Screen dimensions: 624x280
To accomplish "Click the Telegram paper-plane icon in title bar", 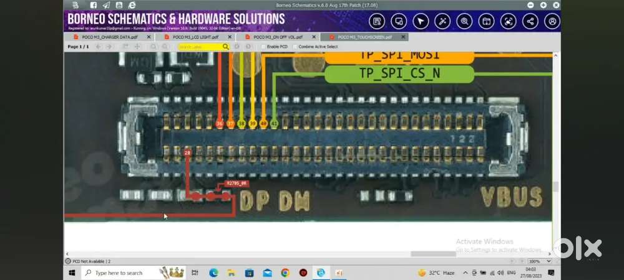I will pyautogui.click(x=106, y=5).
